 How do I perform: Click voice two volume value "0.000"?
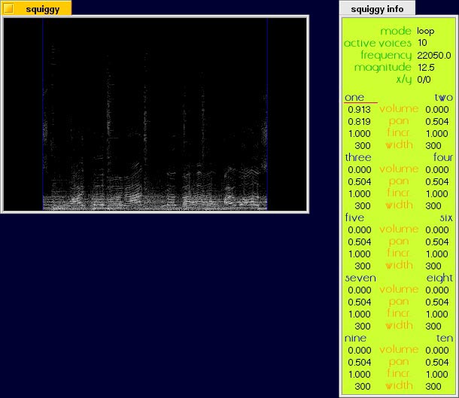coord(437,110)
